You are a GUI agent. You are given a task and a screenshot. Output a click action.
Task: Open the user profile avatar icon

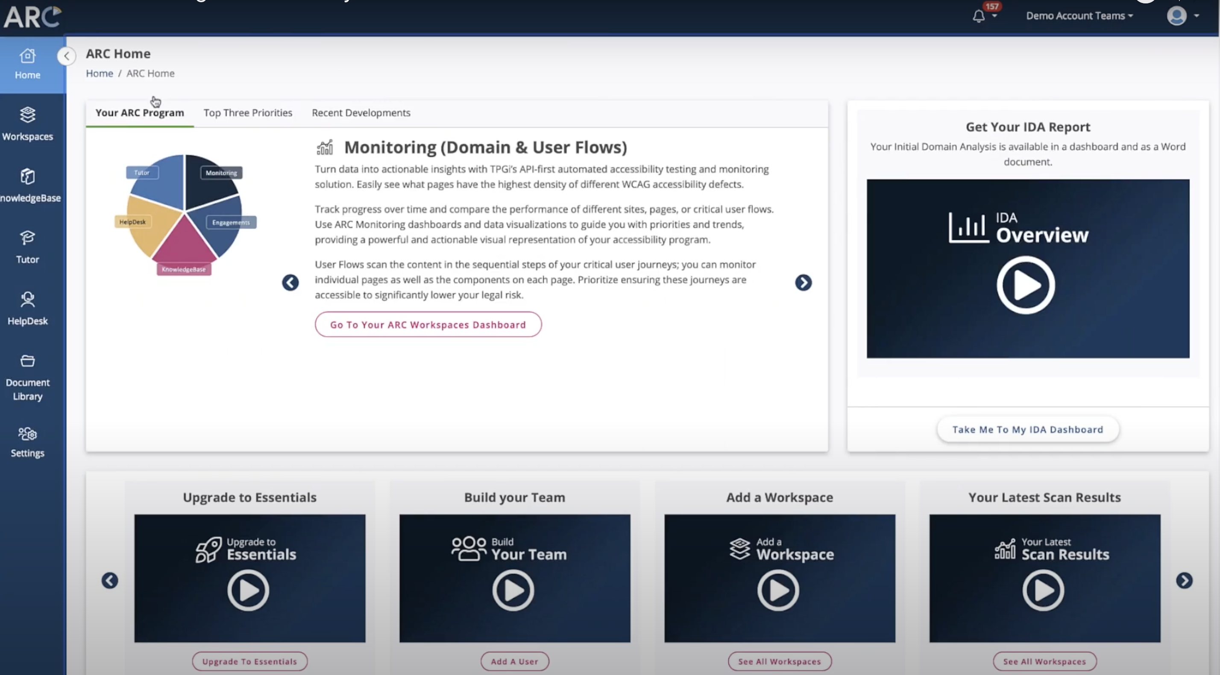click(1178, 16)
